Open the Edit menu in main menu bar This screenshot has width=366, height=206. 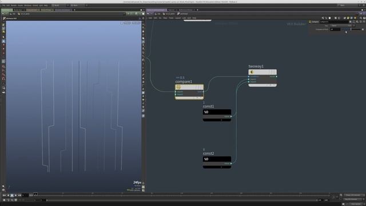[x=8, y=5]
